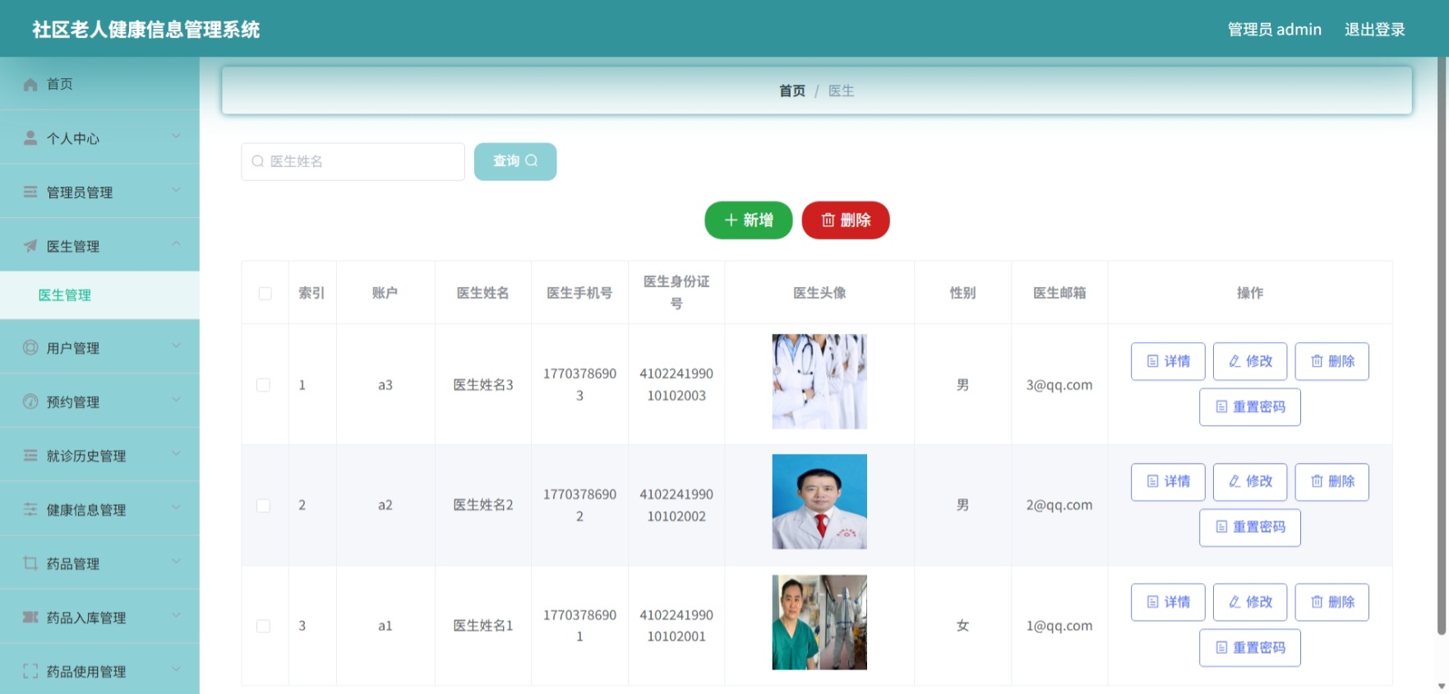This screenshot has height=694, width=1449.
Task: Click the clock icon beside 预约管理
Action: click(30, 401)
